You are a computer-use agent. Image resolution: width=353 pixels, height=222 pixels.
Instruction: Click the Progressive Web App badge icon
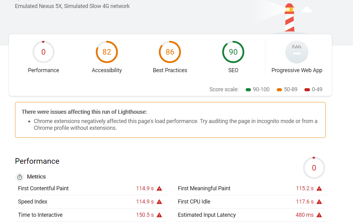point(297,52)
